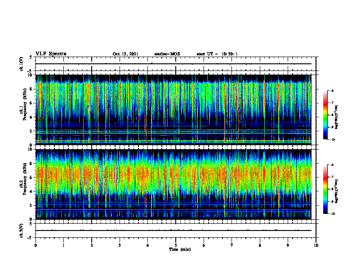
Task: Select the ch.2 colorbar log(PSD) unit label
Action: (x=337, y=191)
